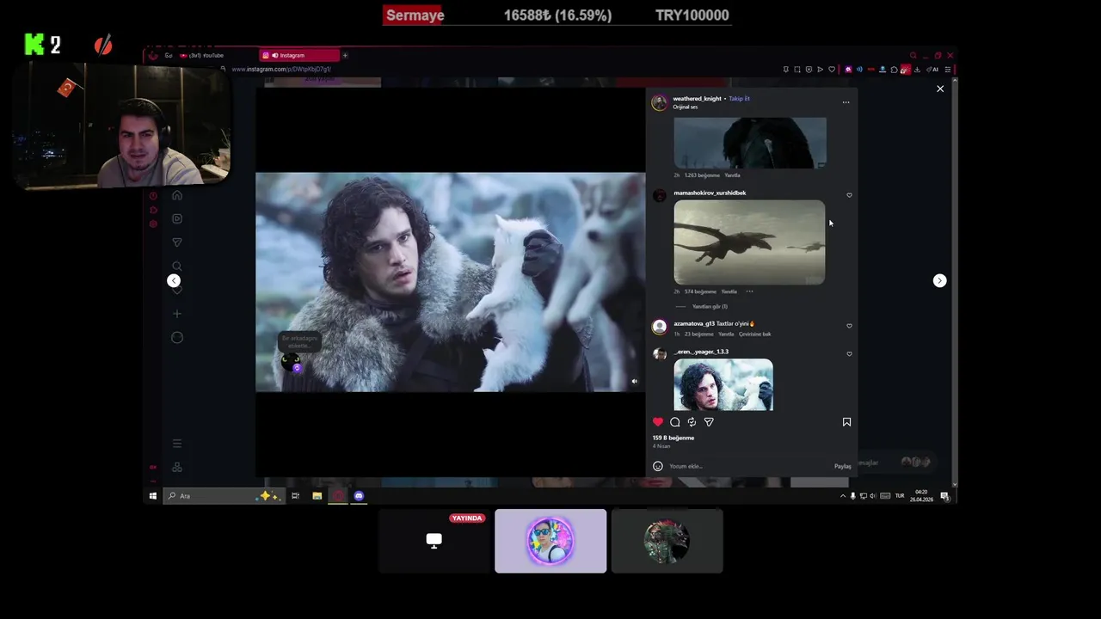Open the comment bubble icon under the post
Image resolution: width=1101 pixels, height=619 pixels.
(x=675, y=422)
